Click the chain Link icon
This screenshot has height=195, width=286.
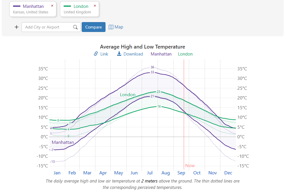pos(96,54)
